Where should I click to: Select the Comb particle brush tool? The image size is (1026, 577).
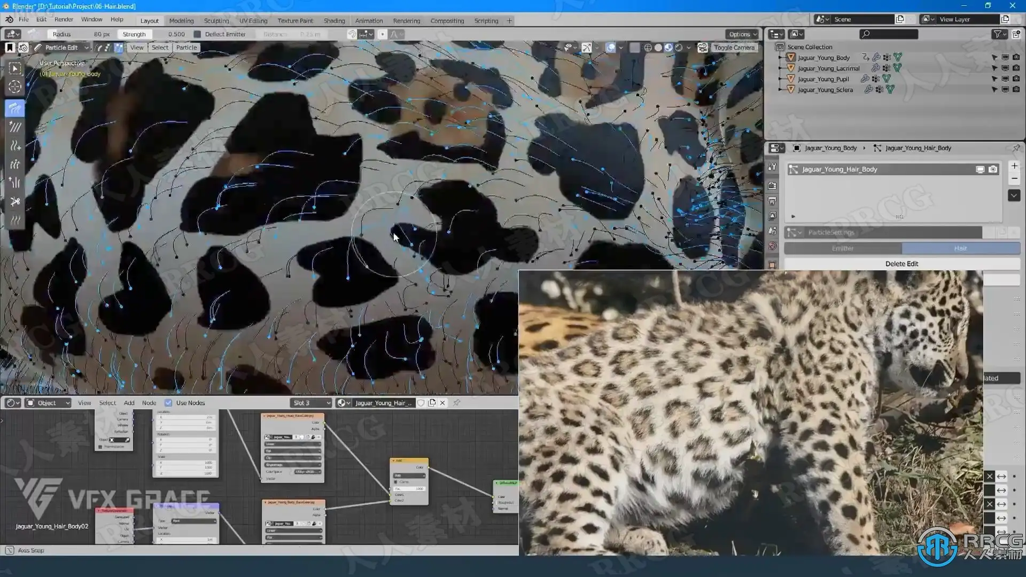15,108
